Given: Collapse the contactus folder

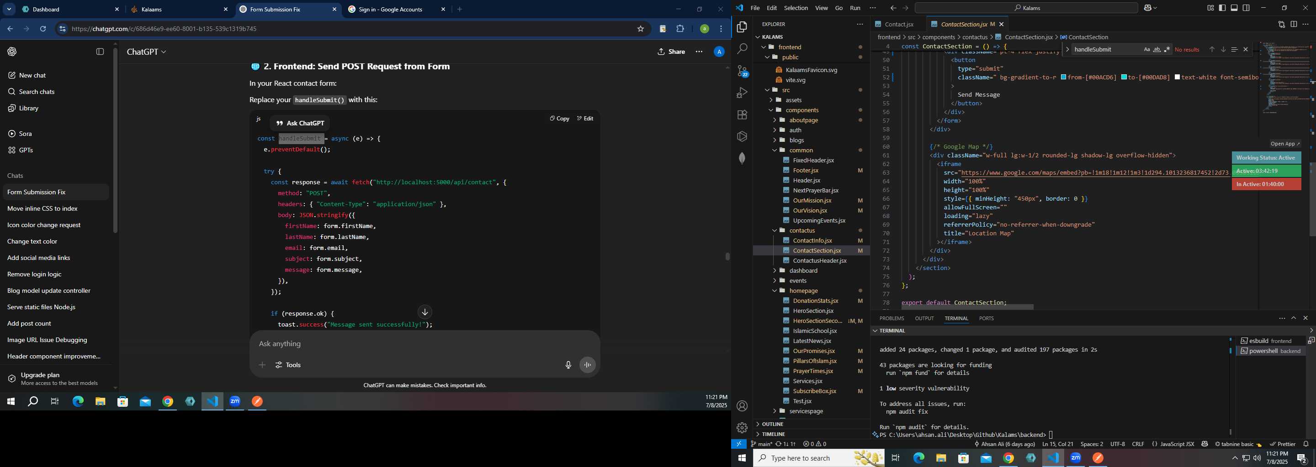Looking at the screenshot, I should (x=775, y=230).
